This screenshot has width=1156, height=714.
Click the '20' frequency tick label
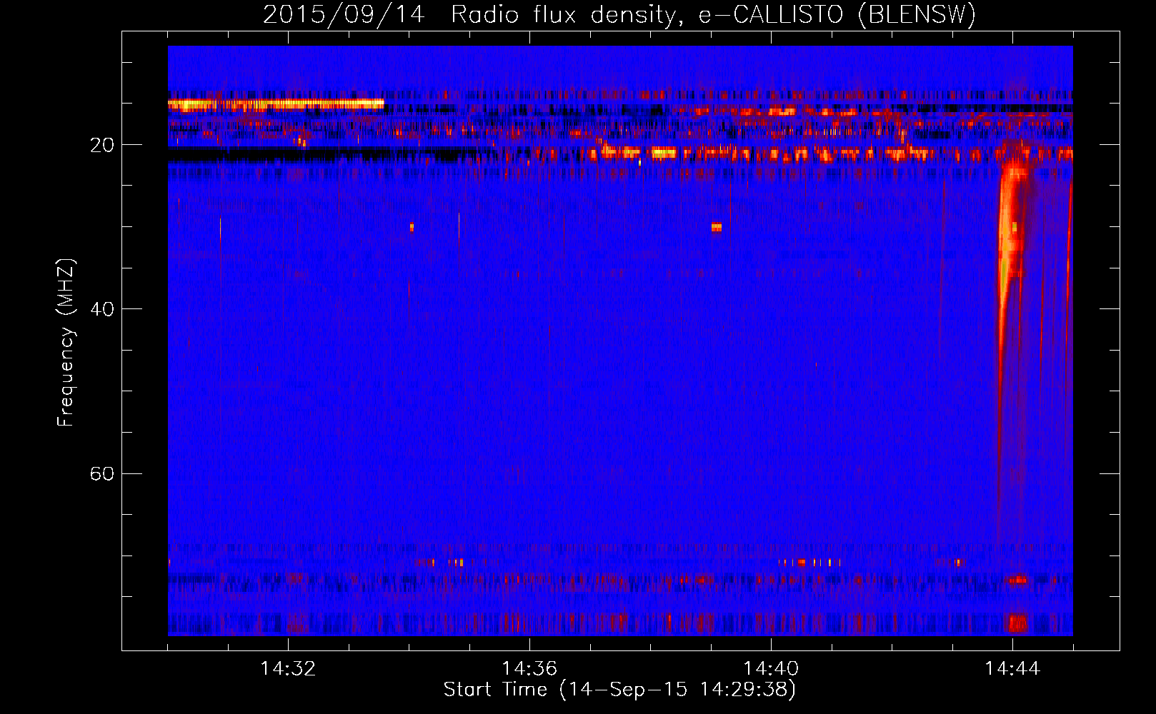(x=101, y=145)
